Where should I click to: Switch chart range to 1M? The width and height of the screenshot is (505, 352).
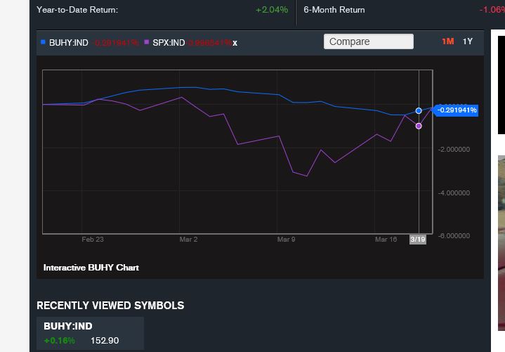[x=447, y=41]
